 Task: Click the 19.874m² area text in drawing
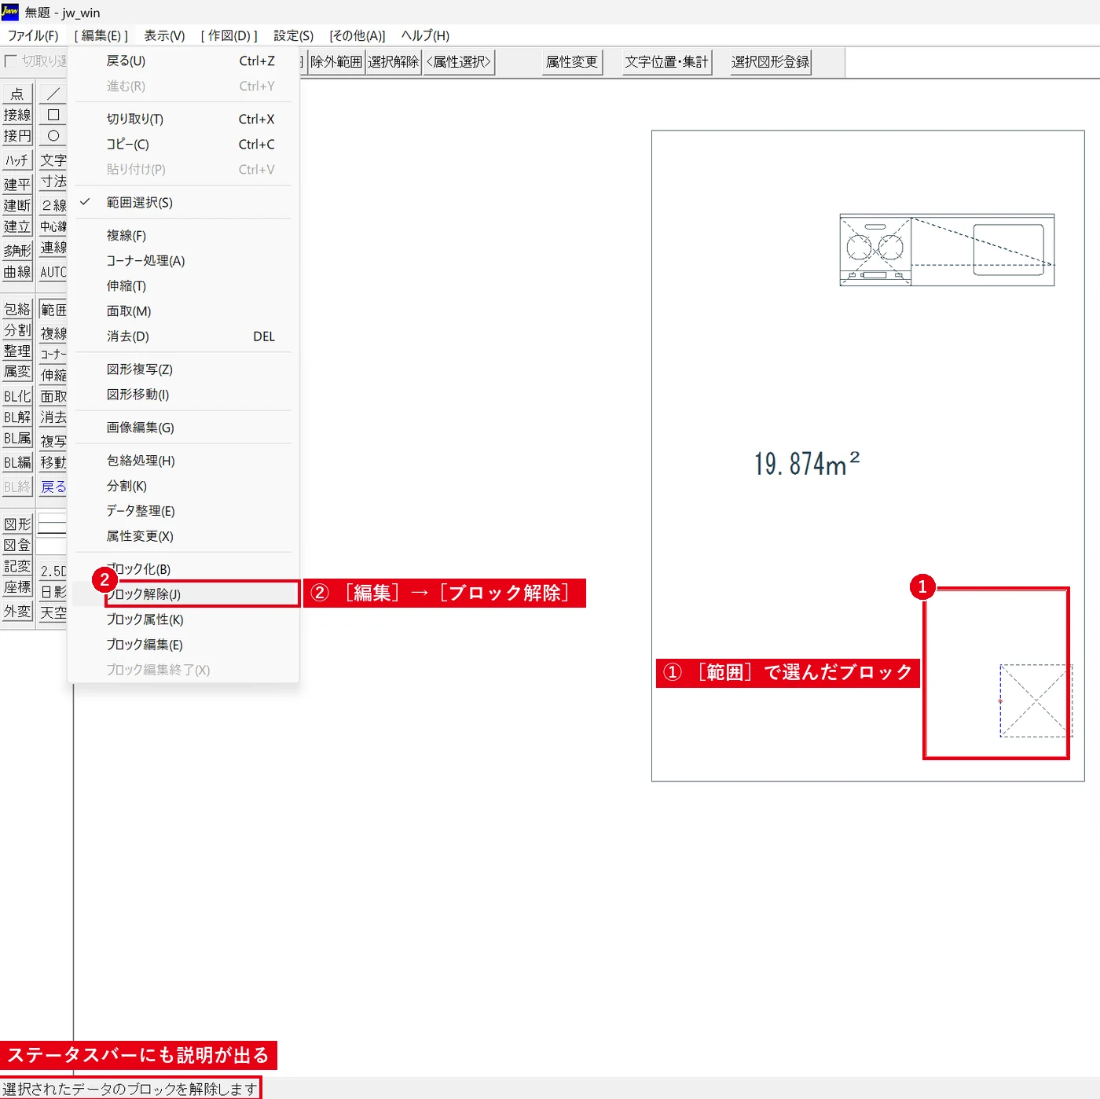tap(807, 464)
